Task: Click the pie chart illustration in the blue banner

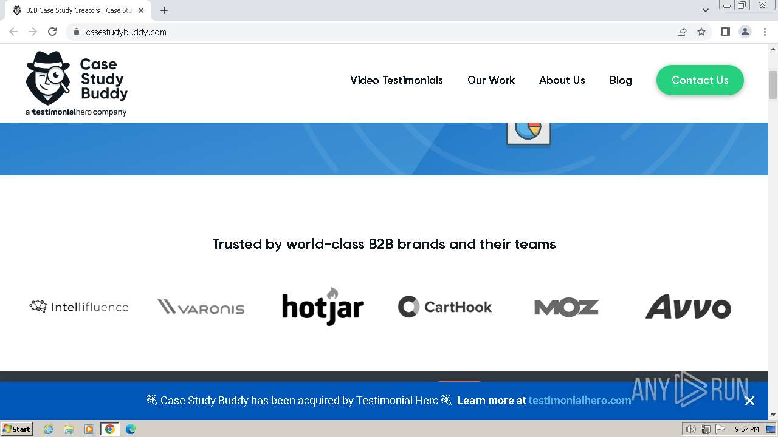Action: point(528,134)
